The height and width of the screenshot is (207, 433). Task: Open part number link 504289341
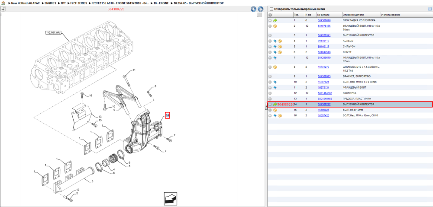click(x=324, y=35)
